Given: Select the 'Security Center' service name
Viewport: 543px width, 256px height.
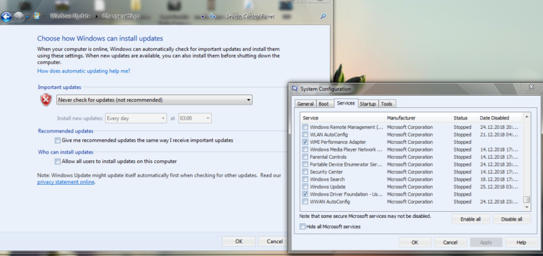Looking at the screenshot, I should [326, 172].
